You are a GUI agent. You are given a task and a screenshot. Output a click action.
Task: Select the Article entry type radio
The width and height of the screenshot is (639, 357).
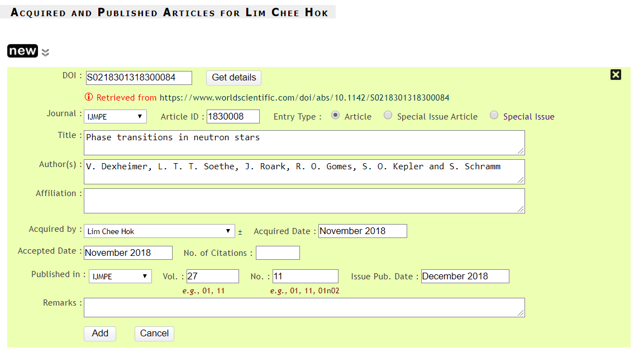(x=335, y=116)
